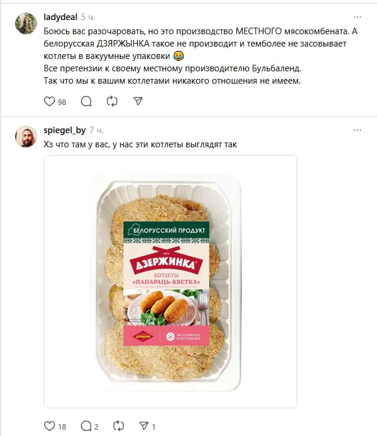Reply to ladydeal's comment via speech bubble

[x=86, y=101]
